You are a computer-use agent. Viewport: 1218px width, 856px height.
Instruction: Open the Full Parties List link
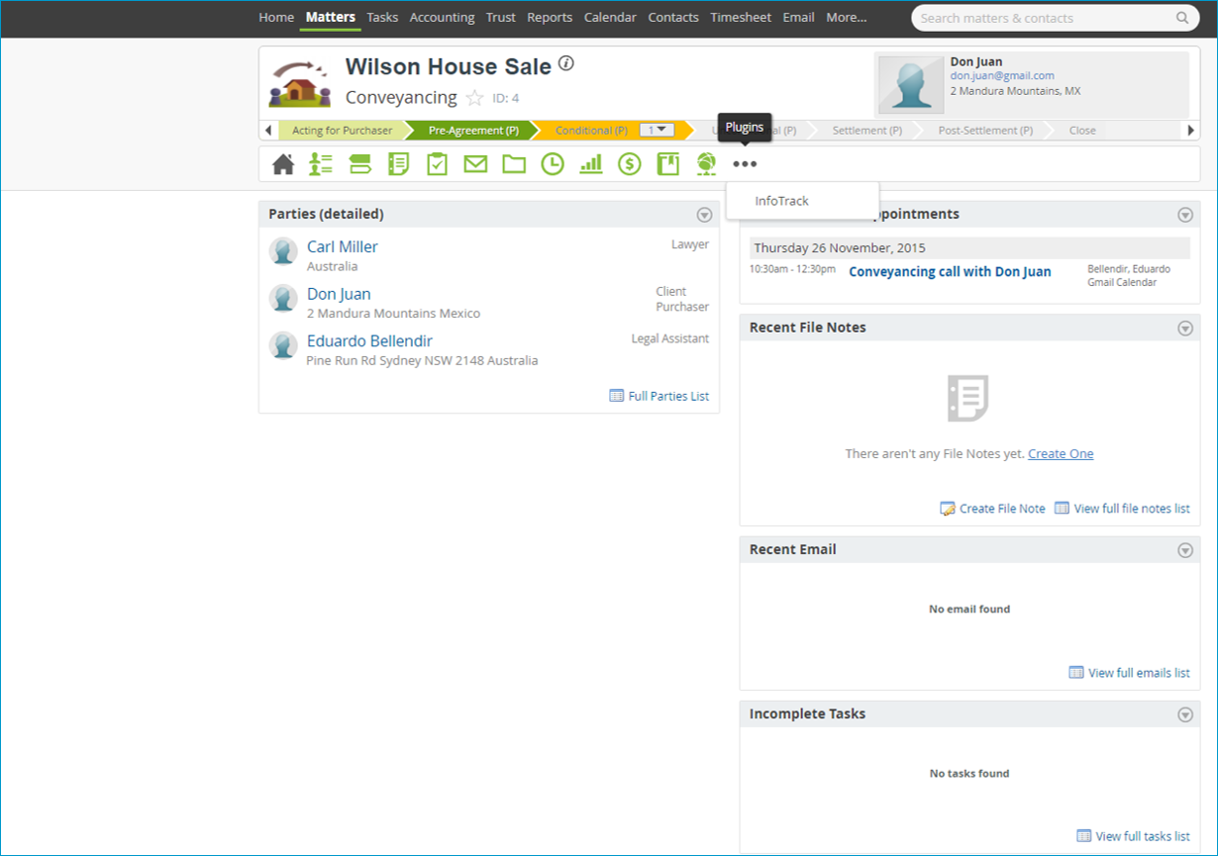[668, 396]
